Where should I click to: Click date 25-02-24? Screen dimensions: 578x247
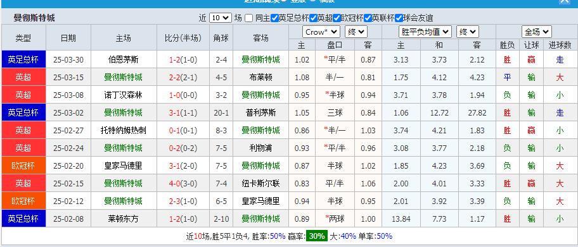coord(68,148)
